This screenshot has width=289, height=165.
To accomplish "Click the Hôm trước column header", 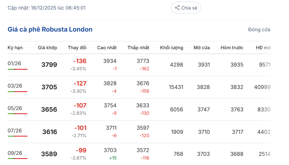I will tap(232, 48).
